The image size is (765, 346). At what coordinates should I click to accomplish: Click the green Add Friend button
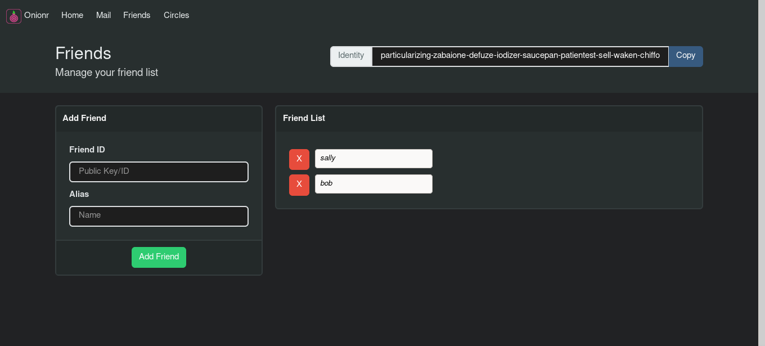pos(159,257)
